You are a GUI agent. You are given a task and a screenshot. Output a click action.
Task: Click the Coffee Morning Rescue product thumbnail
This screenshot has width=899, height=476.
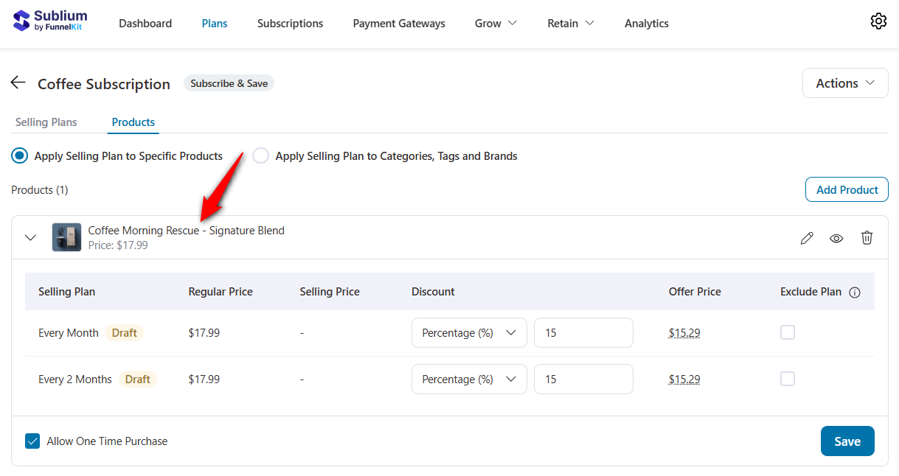66,237
